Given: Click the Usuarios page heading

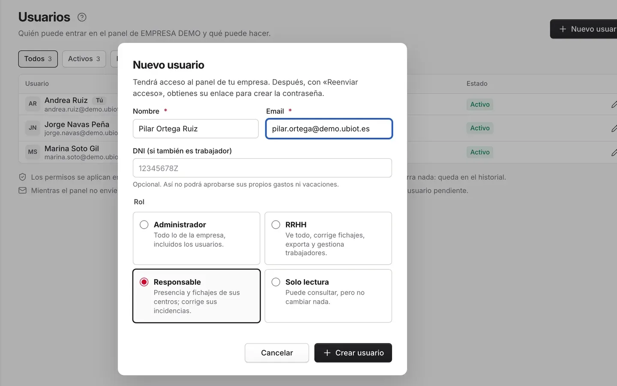Looking at the screenshot, I should tap(44, 17).
